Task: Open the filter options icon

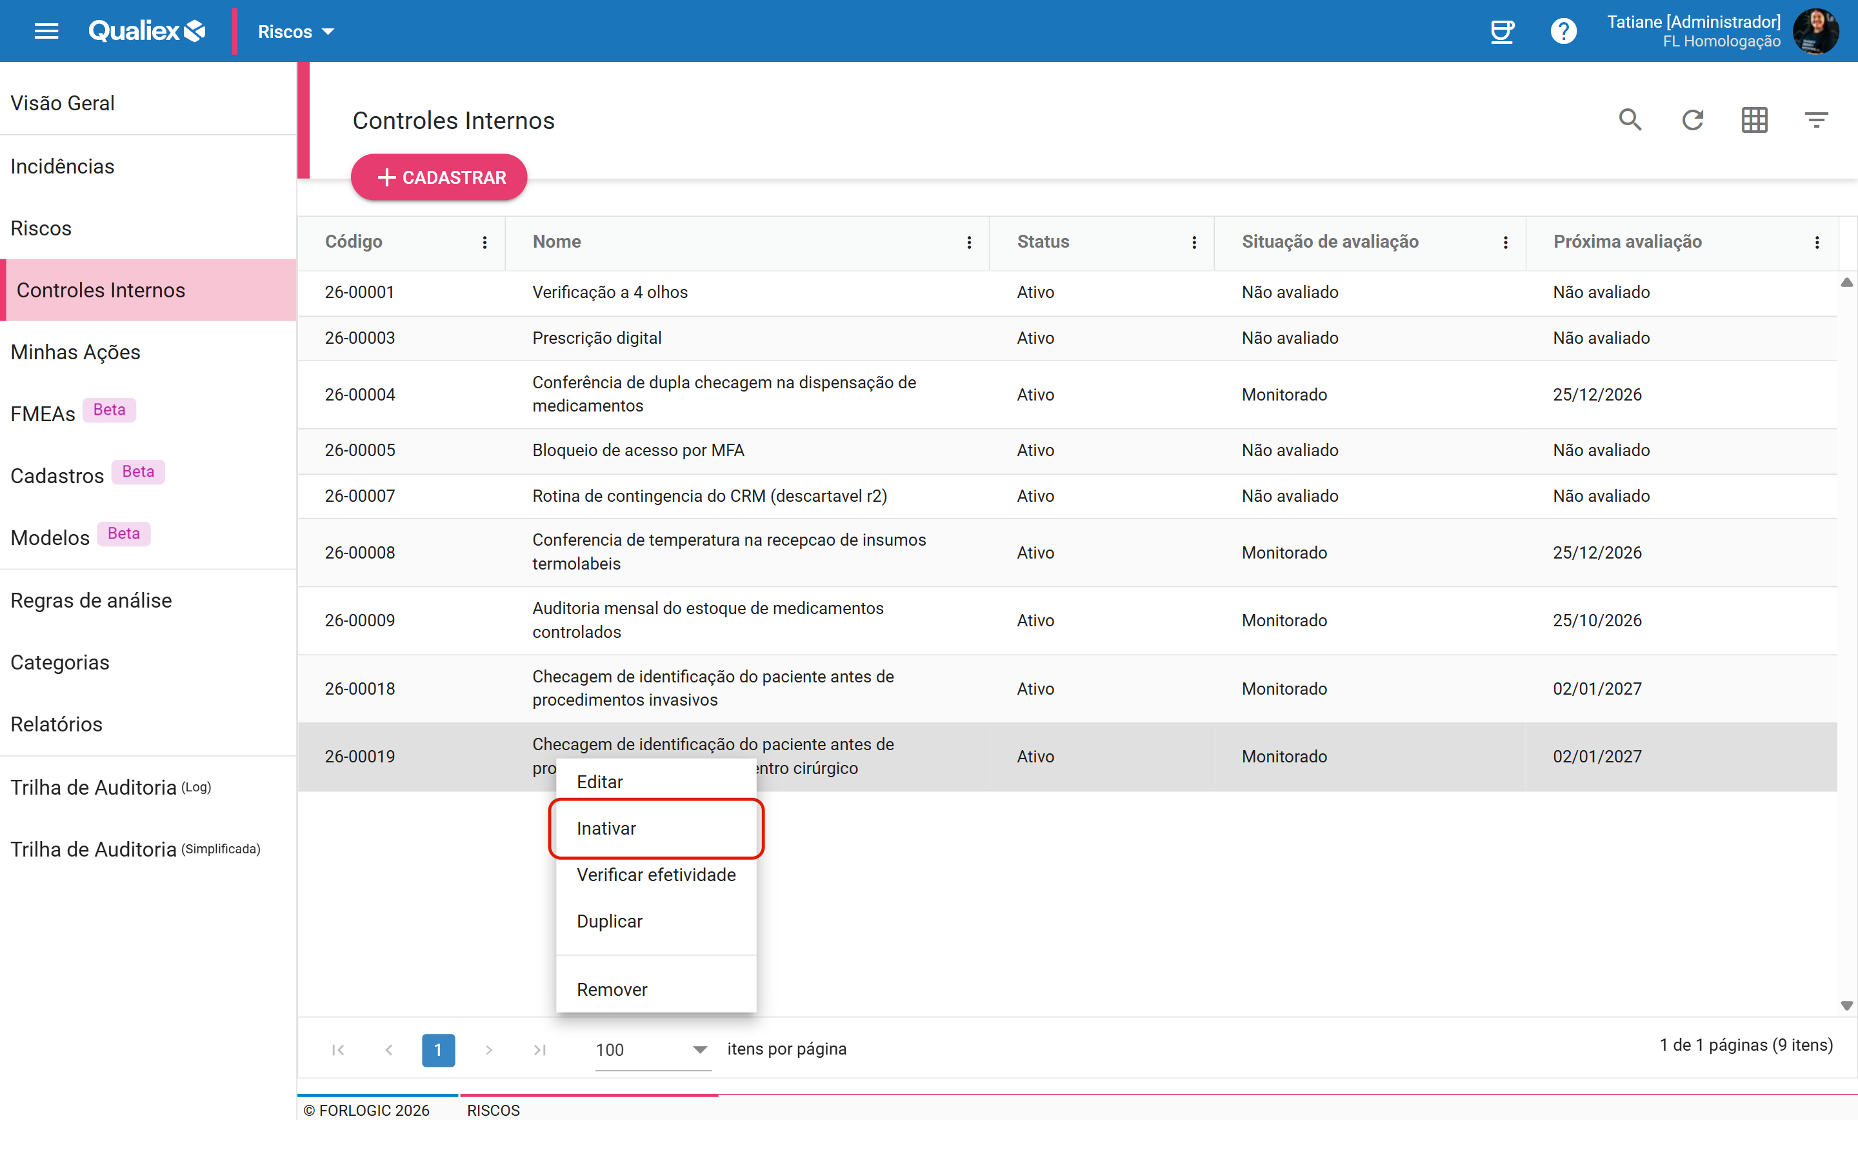Action: click(x=1816, y=120)
